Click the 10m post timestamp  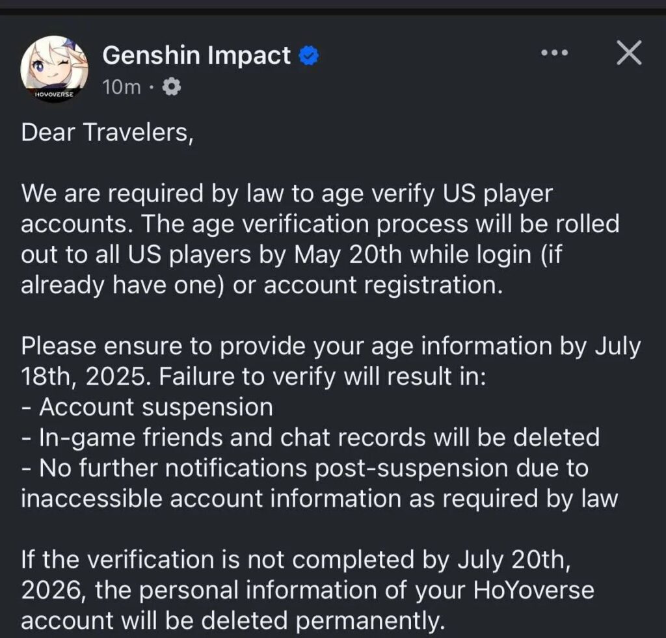tap(121, 86)
